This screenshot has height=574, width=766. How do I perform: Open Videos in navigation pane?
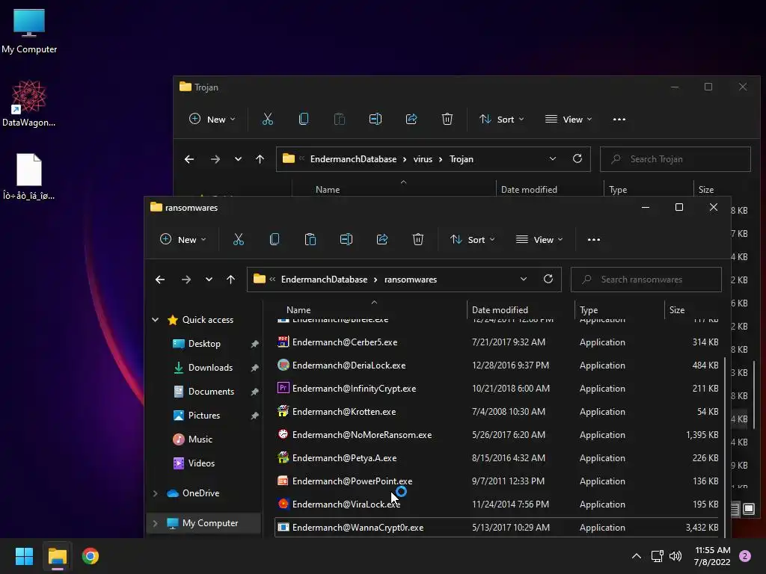[x=201, y=463]
